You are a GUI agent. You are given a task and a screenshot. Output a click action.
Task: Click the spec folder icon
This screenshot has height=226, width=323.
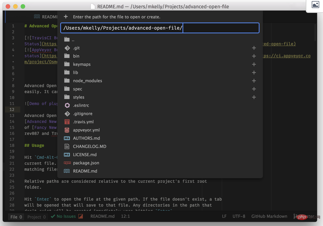tap(67, 89)
